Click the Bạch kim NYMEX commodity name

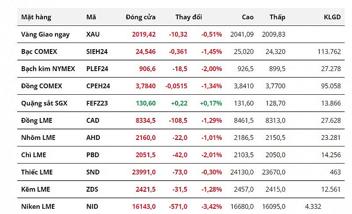48,69
